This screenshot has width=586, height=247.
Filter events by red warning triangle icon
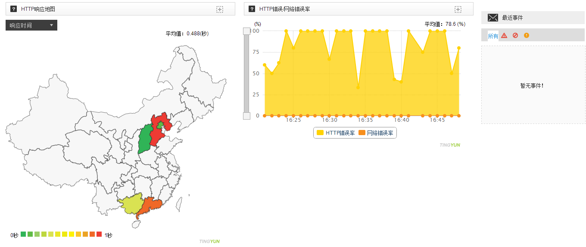(504, 36)
